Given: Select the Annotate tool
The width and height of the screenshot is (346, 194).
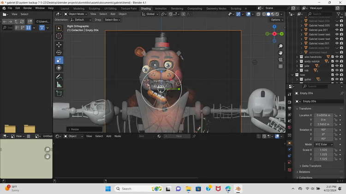Looking at the screenshot, I should coord(59,77).
